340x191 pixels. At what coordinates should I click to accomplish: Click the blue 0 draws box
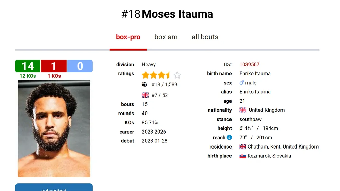point(80,66)
